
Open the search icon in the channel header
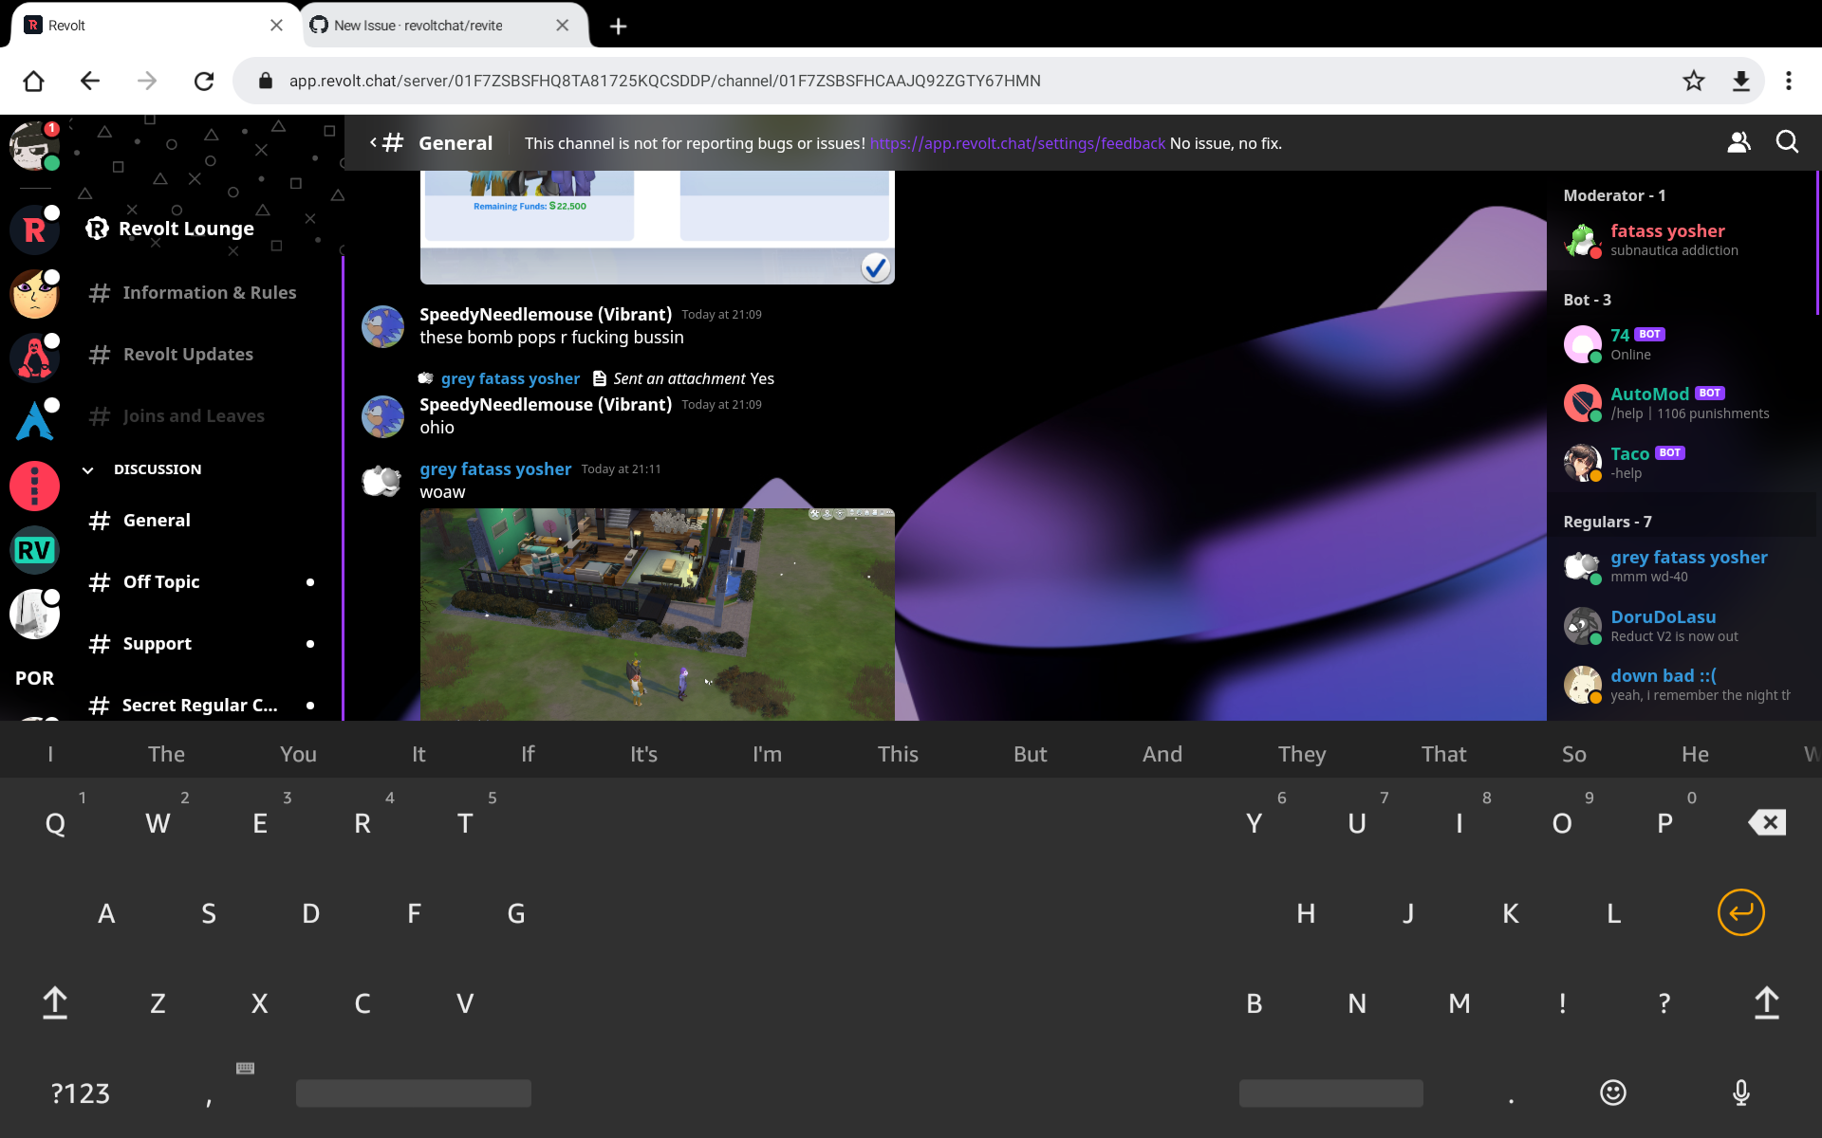pyautogui.click(x=1787, y=142)
